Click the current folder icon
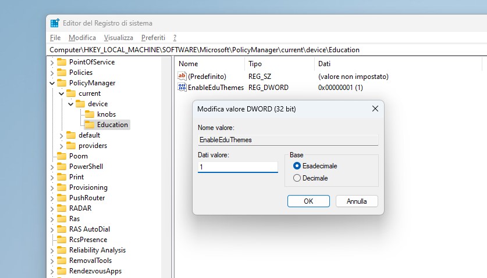 pyautogui.click(x=71, y=93)
